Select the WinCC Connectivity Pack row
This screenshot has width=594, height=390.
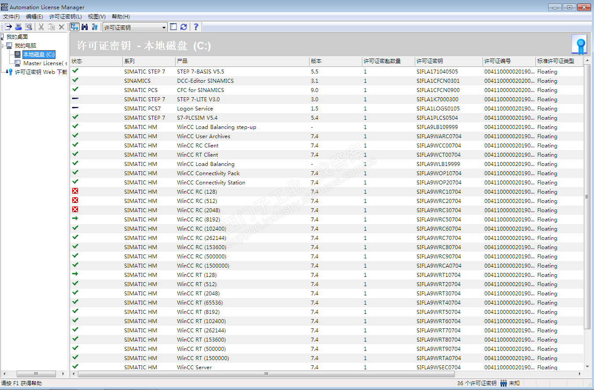(x=327, y=173)
